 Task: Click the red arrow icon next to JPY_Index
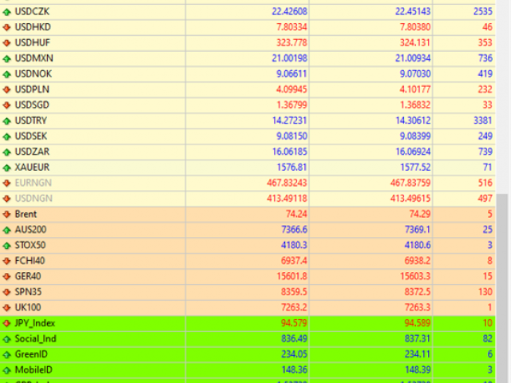(7, 323)
